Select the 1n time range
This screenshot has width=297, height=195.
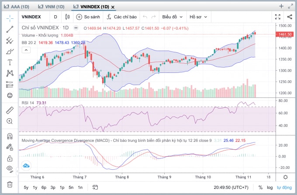coord(80,188)
